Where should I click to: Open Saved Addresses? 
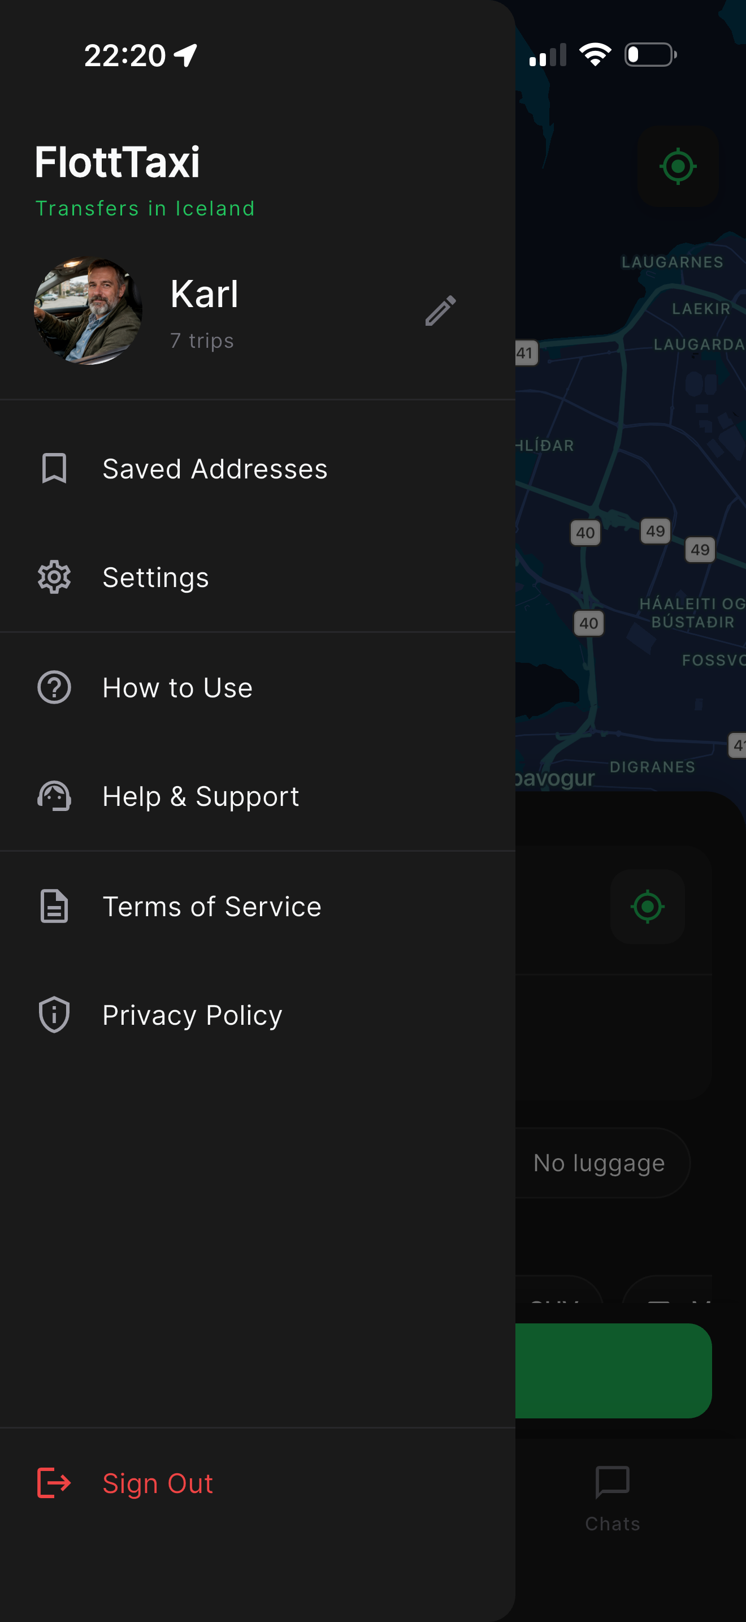tap(258, 468)
